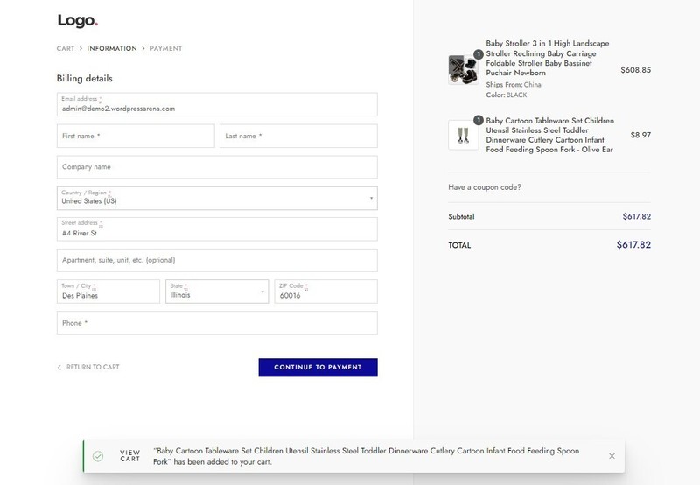
Task: Dismiss the added-to-cart notification with X
Action: coord(612,456)
